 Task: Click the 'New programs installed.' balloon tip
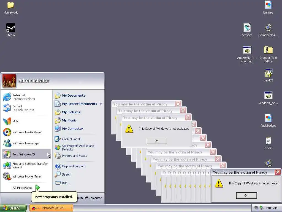(54, 197)
